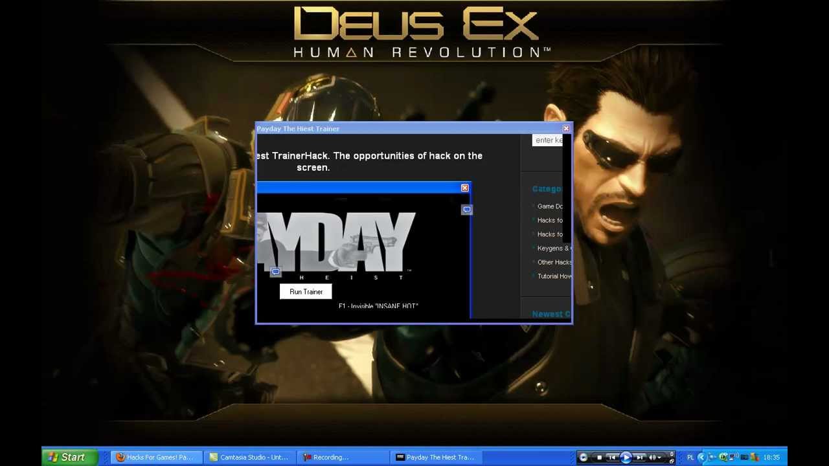829x466 pixels.
Task: Open the 'Game Do...' category link
Action: click(551, 206)
